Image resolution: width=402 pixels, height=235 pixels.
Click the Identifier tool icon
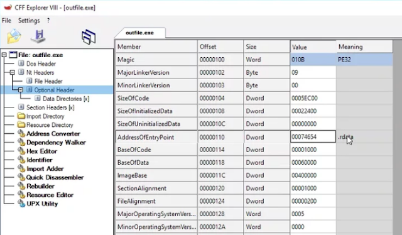pos(21,160)
